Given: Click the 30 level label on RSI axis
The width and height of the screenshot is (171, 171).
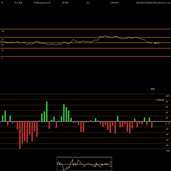Looking at the screenshot, I should click(x=2, y=50).
